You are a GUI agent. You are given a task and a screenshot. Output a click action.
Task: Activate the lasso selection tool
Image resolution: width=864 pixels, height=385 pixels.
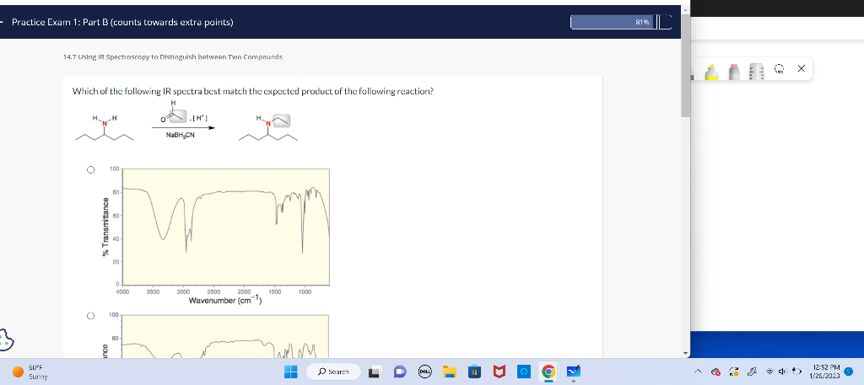[x=780, y=69]
